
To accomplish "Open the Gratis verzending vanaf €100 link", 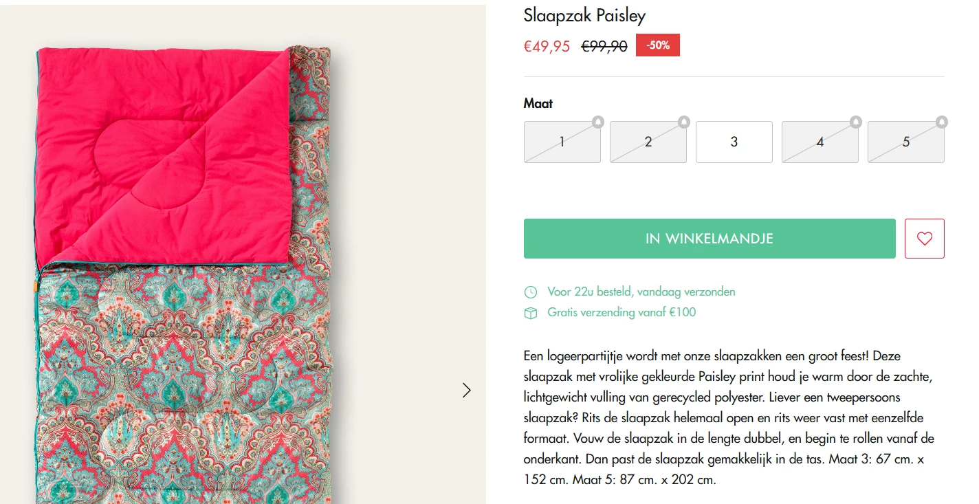I will [621, 312].
